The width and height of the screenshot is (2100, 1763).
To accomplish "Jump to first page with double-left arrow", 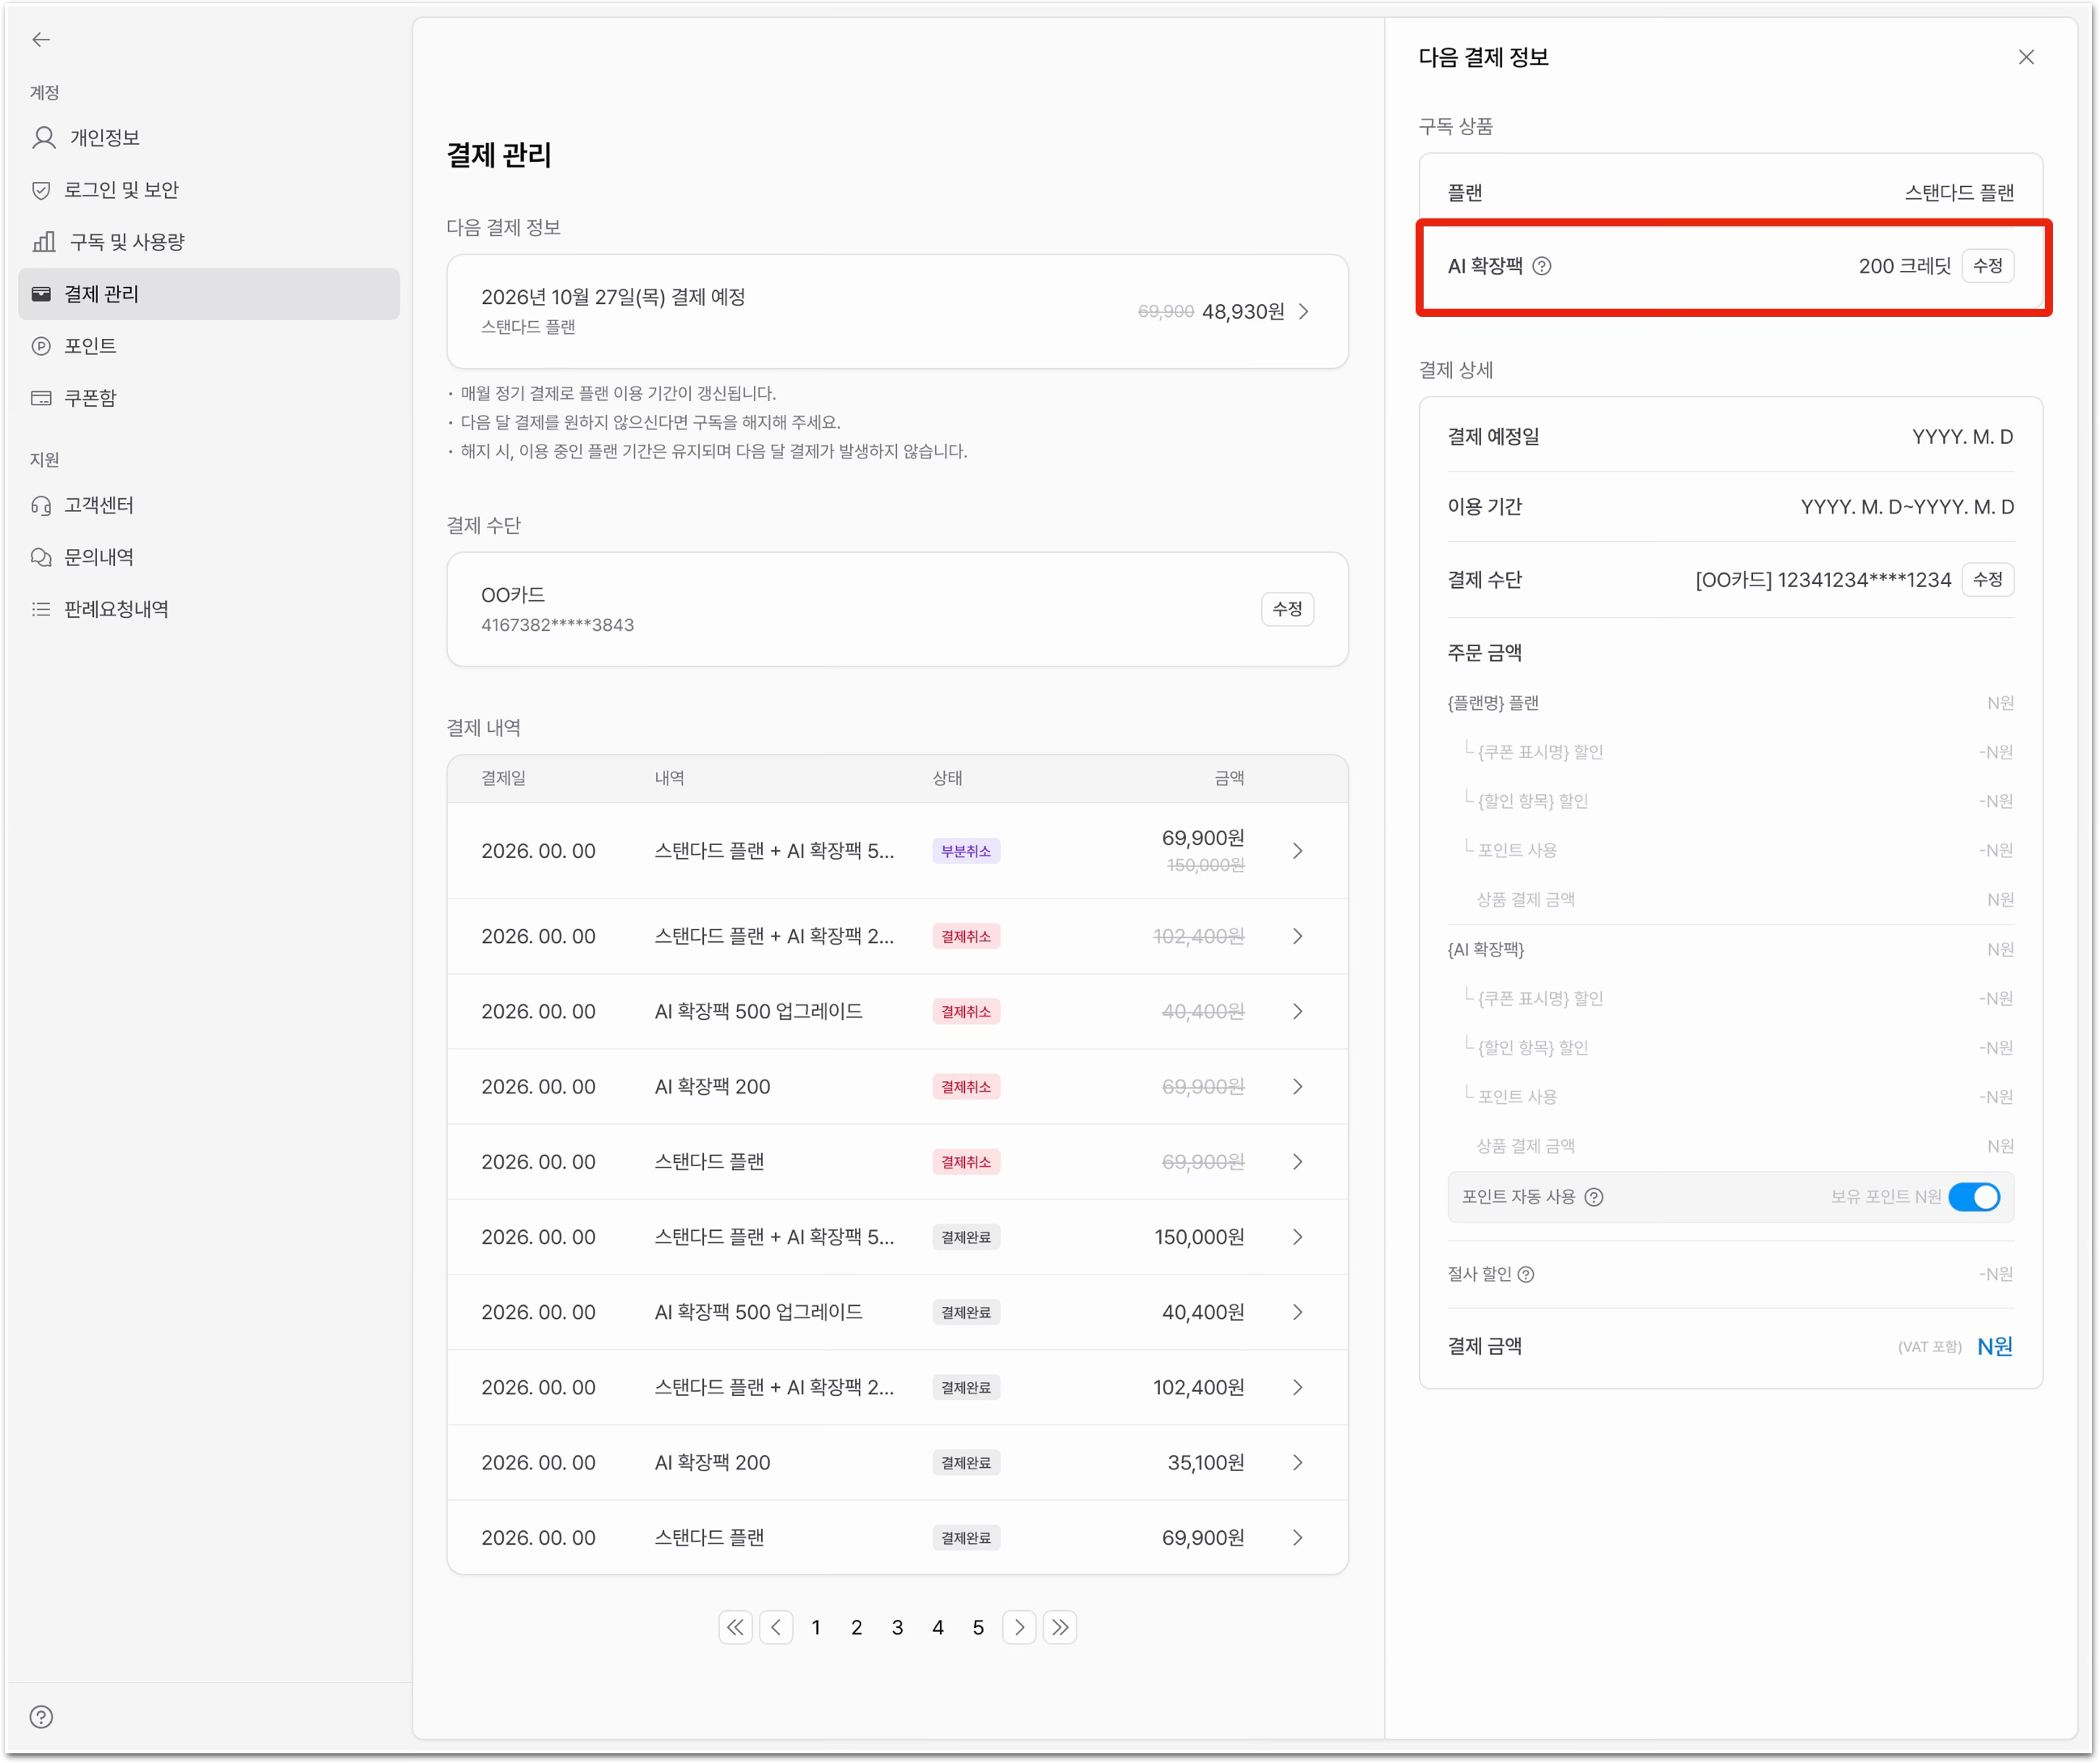I will (735, 1627).
